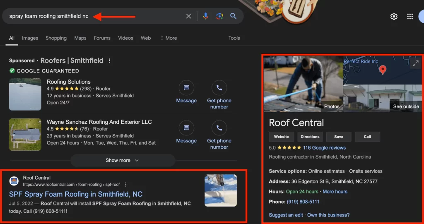Screen dimensions: 424x224
Task: Open the More hours link
Action: tap(335, 192)
